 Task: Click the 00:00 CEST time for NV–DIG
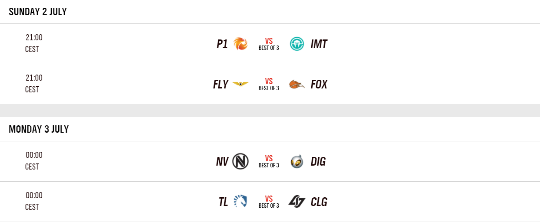(x=33, y=161)
